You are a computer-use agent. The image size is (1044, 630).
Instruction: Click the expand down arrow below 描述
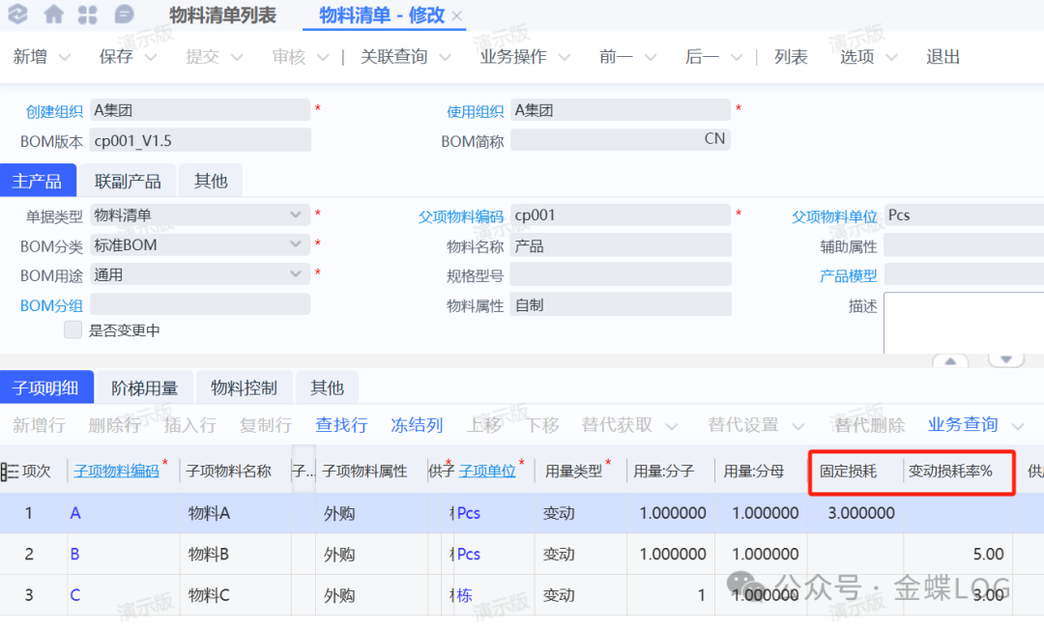click(1006, 360)
